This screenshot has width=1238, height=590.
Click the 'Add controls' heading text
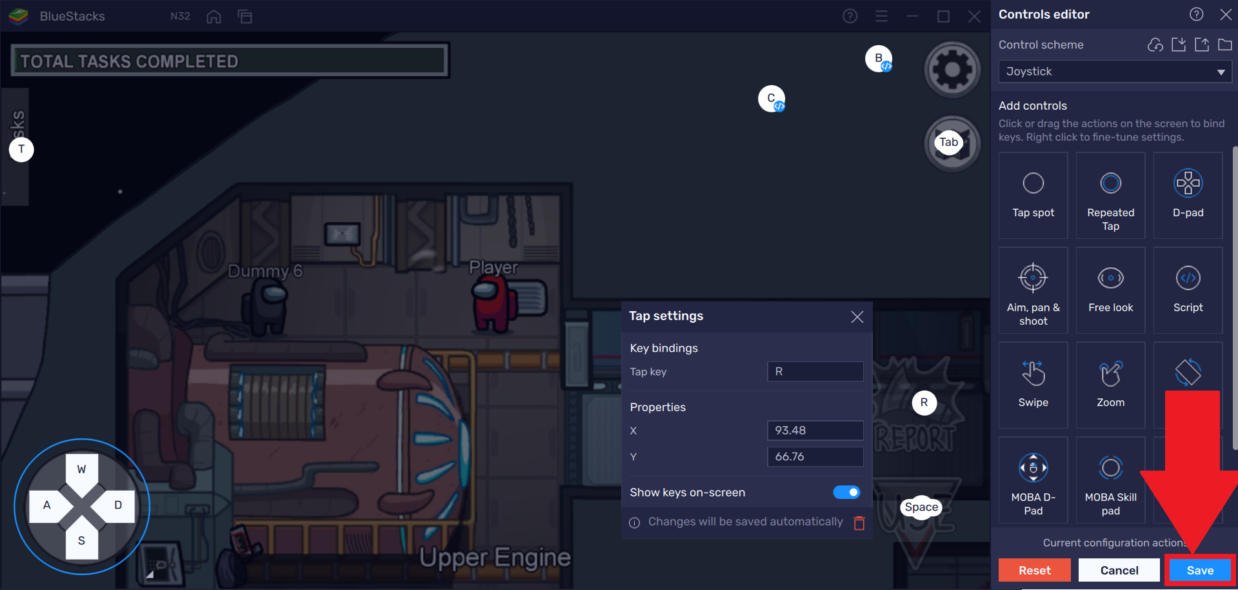click(x=1033, y=106)
